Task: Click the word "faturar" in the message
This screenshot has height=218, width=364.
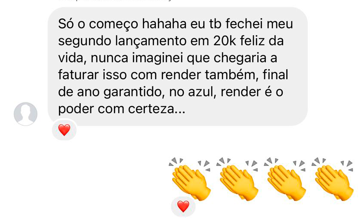Action: [x=78, y=75]
